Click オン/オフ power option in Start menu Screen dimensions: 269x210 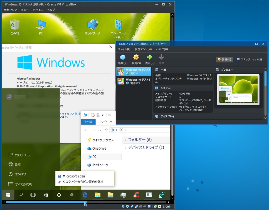click(x=17, y=174)
